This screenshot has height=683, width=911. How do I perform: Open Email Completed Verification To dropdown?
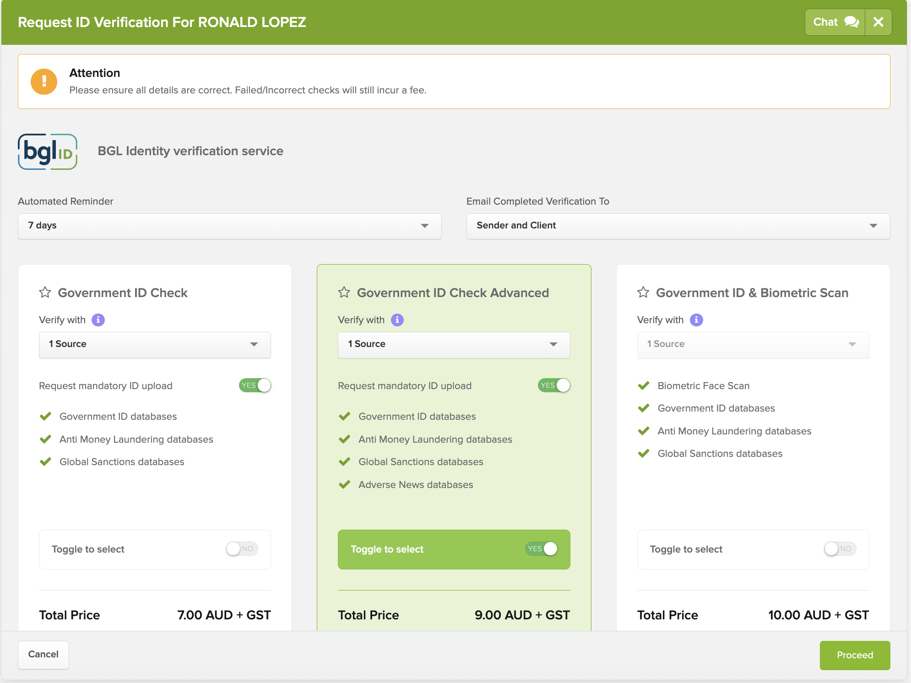(678, 226)
